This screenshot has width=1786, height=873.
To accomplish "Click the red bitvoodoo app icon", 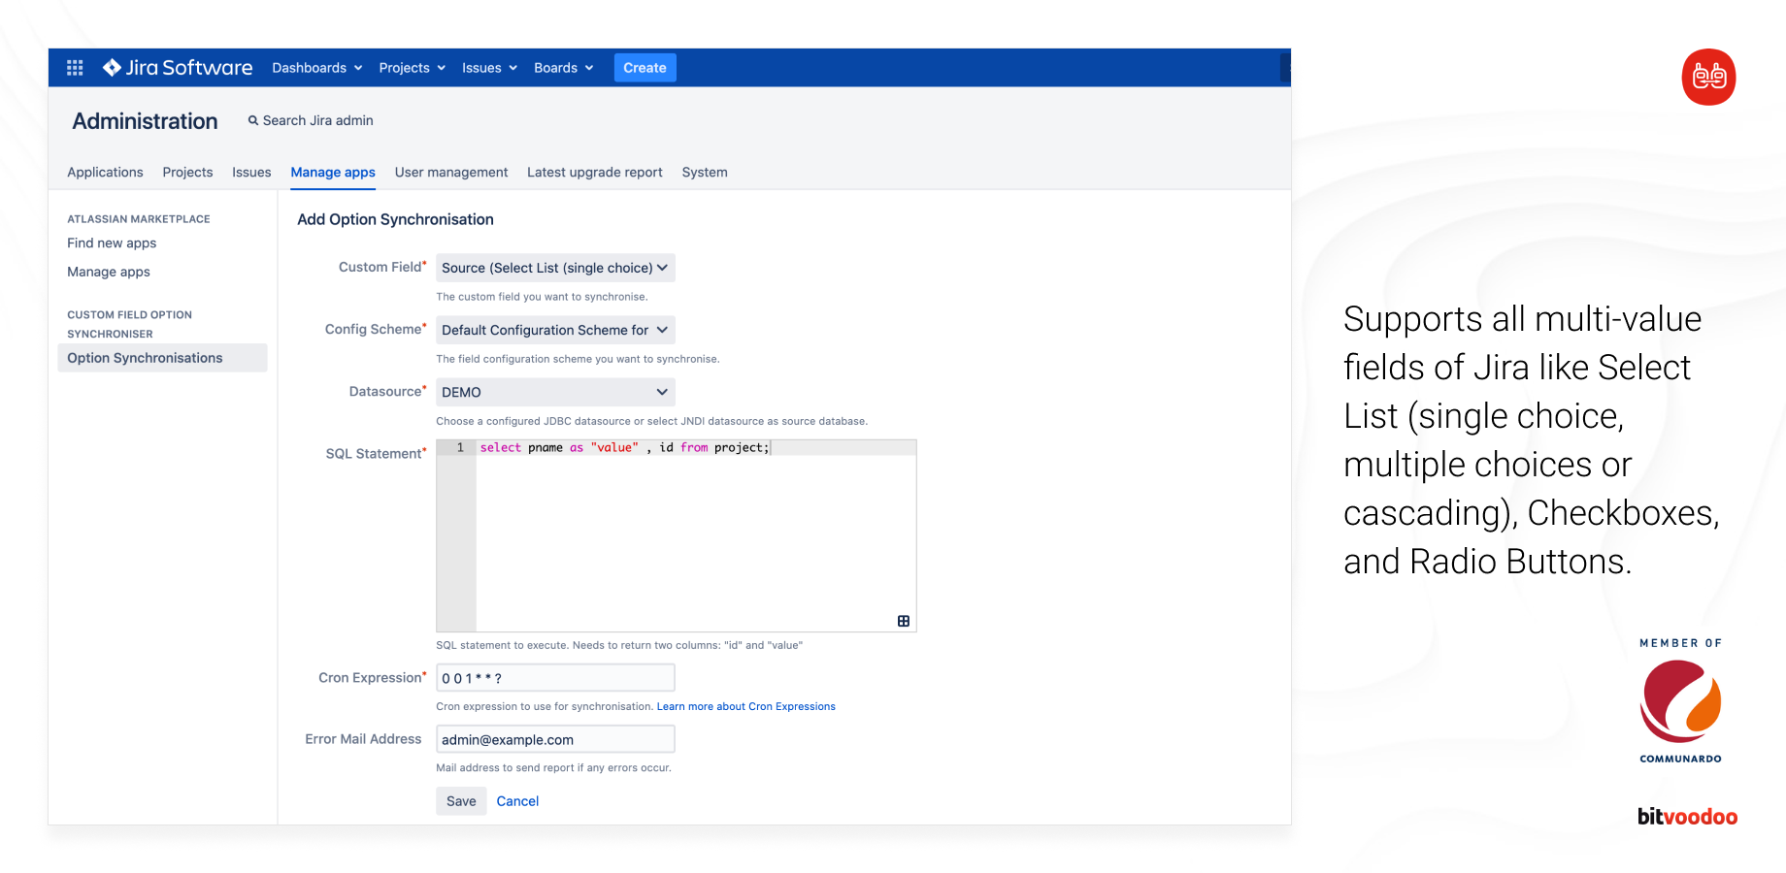I will (1708, 77).
